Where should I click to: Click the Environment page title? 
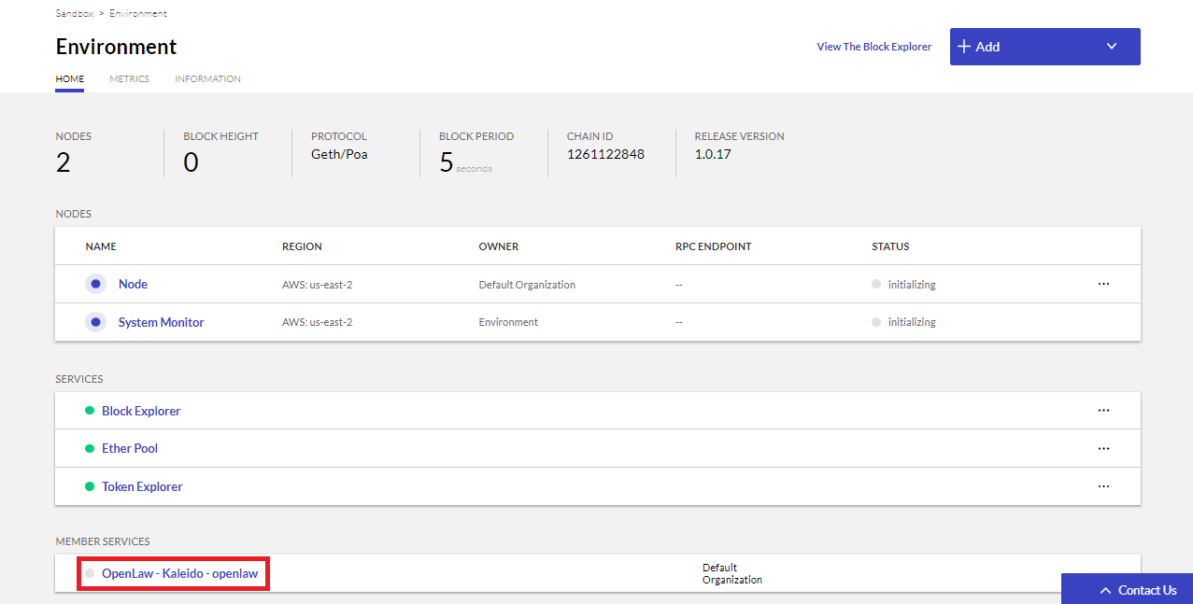click(117, 47)
